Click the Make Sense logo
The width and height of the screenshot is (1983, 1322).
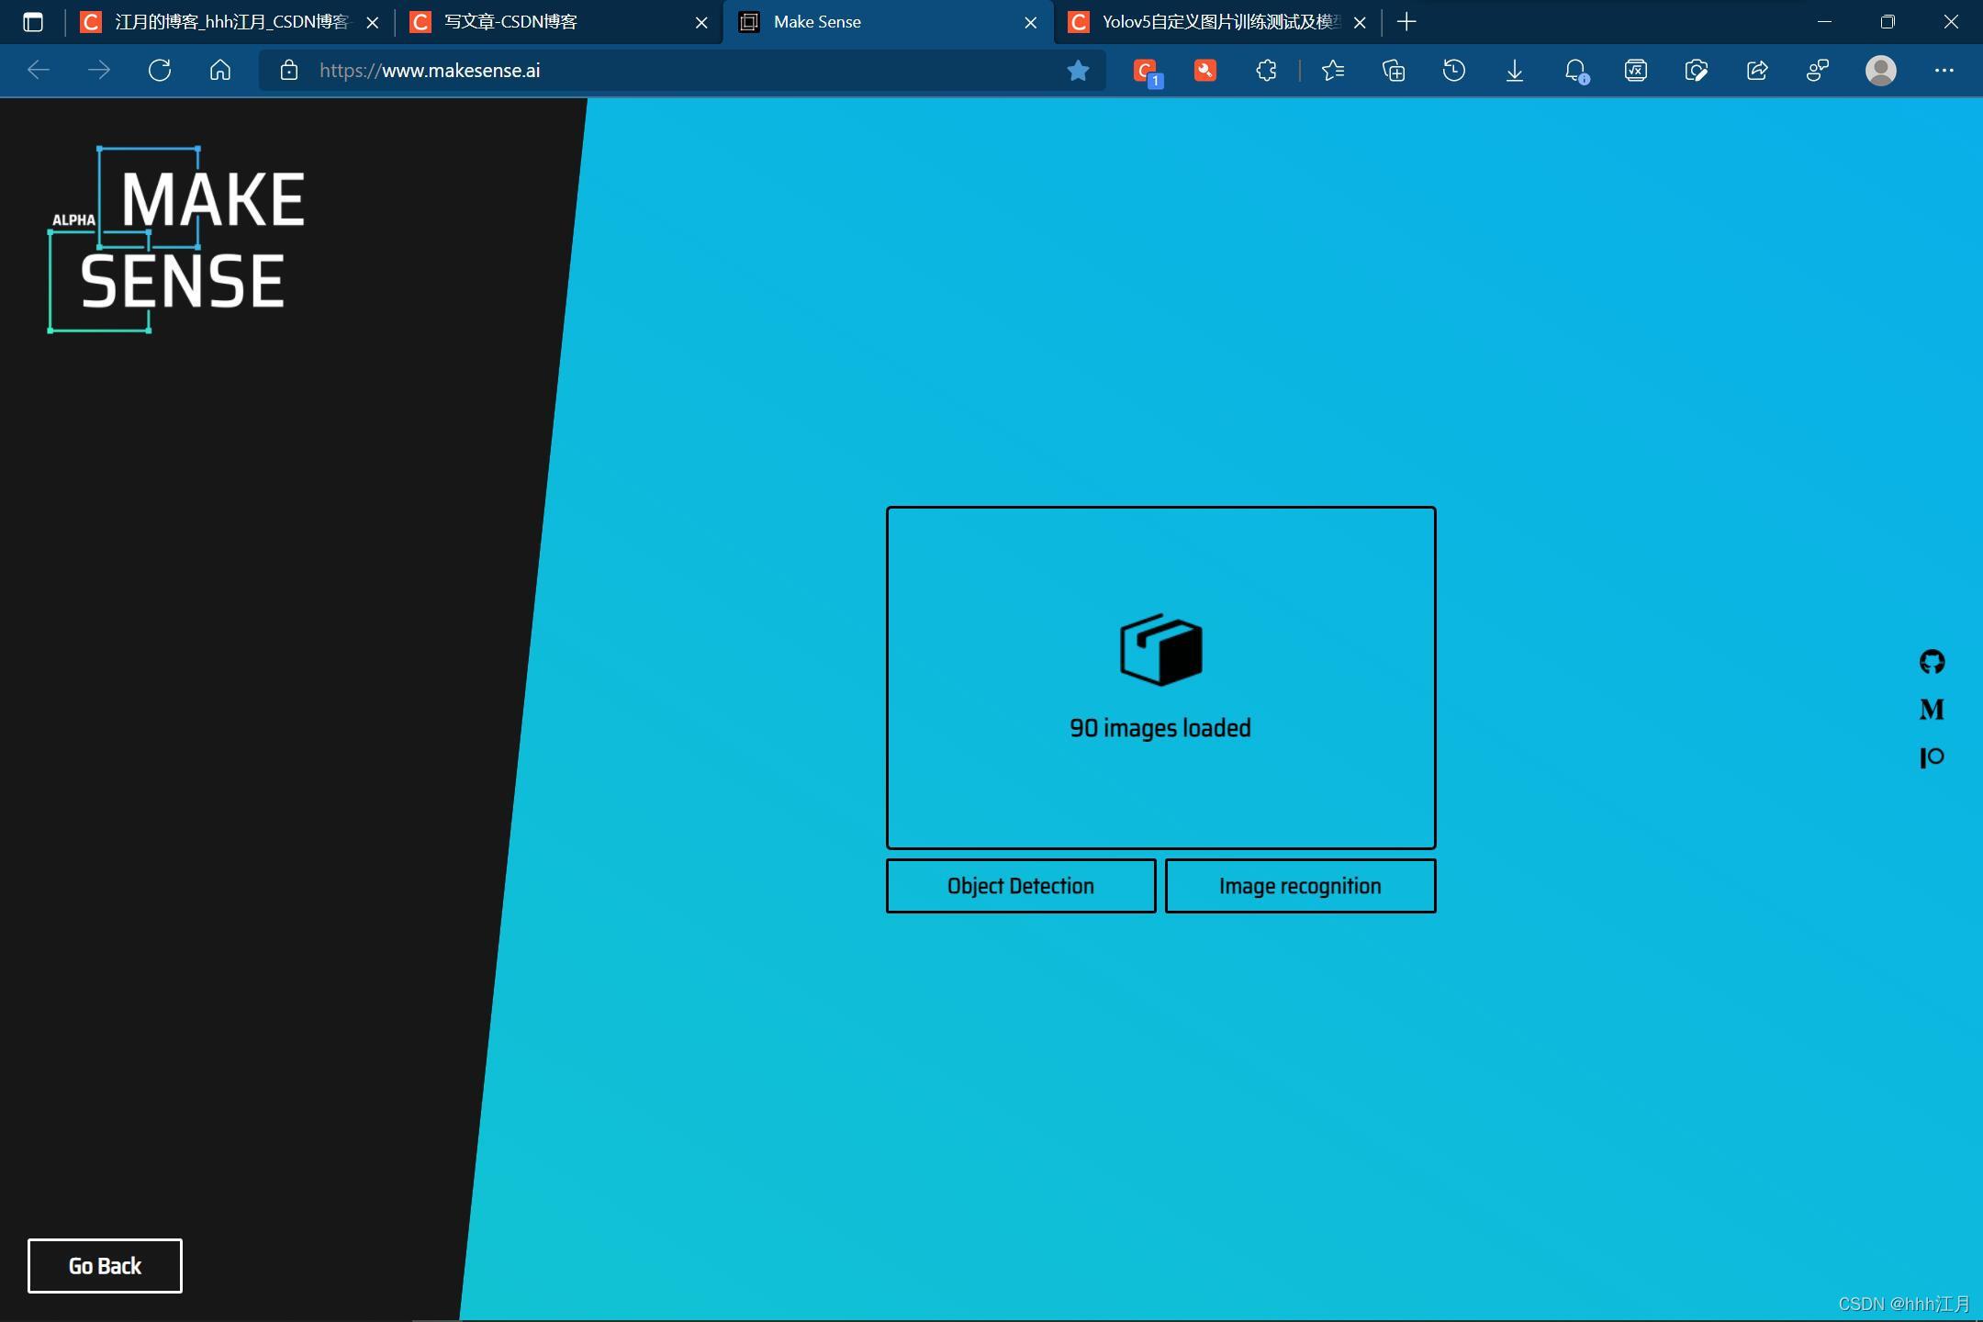click(176, 240)
